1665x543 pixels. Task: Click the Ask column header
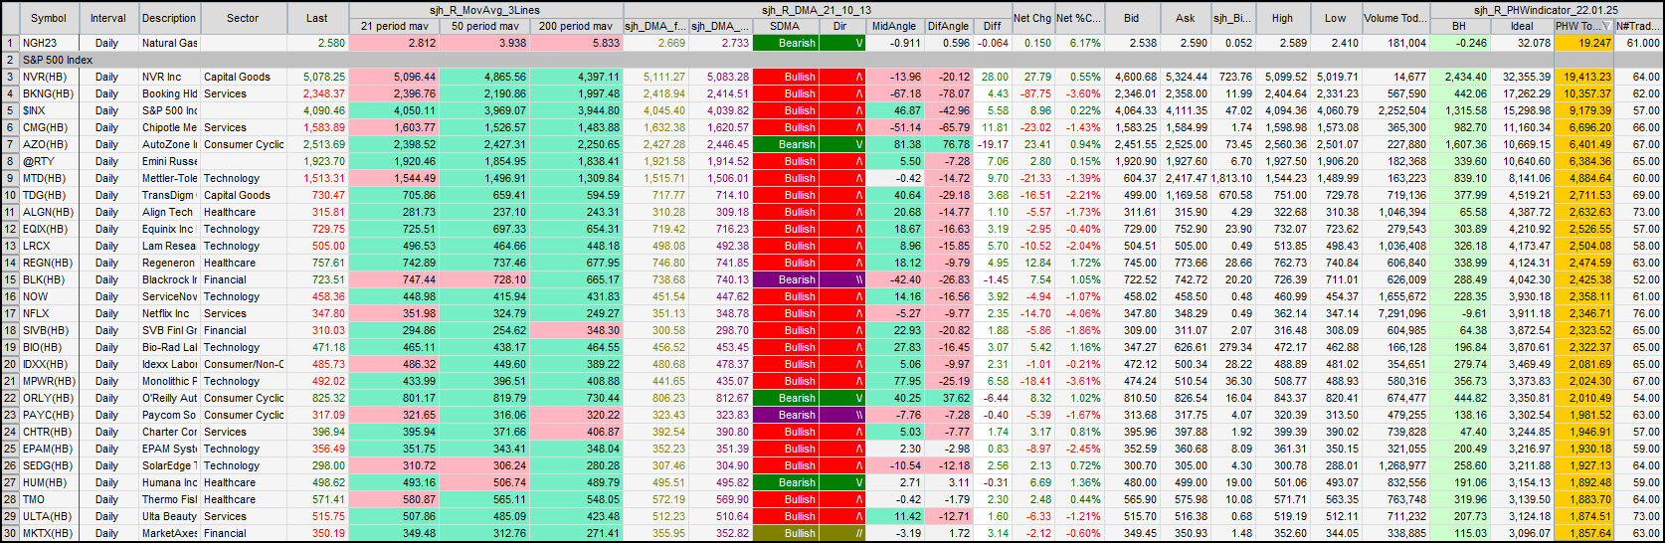[1186, 18]
